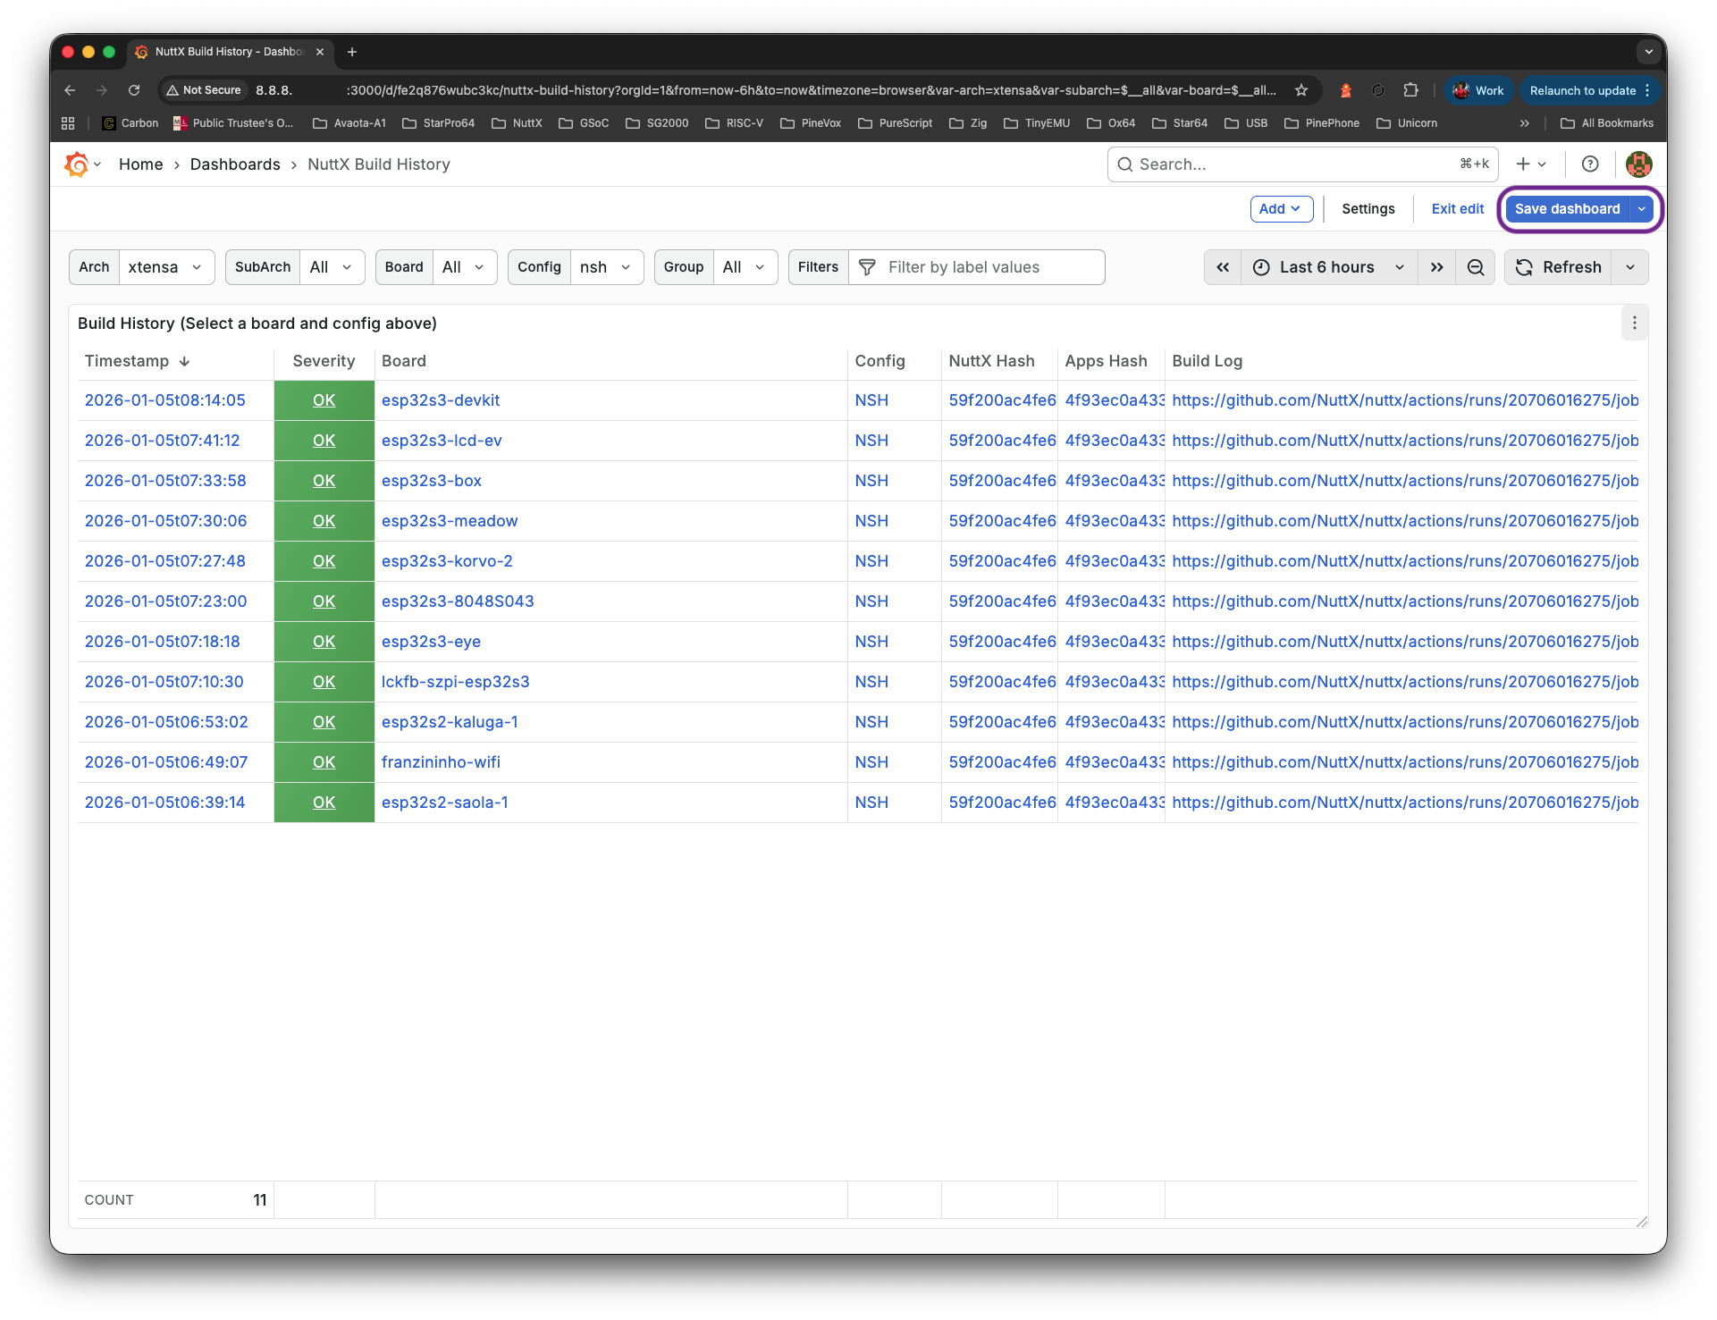Viewport: 1717px width, 1320px height.
Task: Click Exit edit
Action: pos(1457,208)
